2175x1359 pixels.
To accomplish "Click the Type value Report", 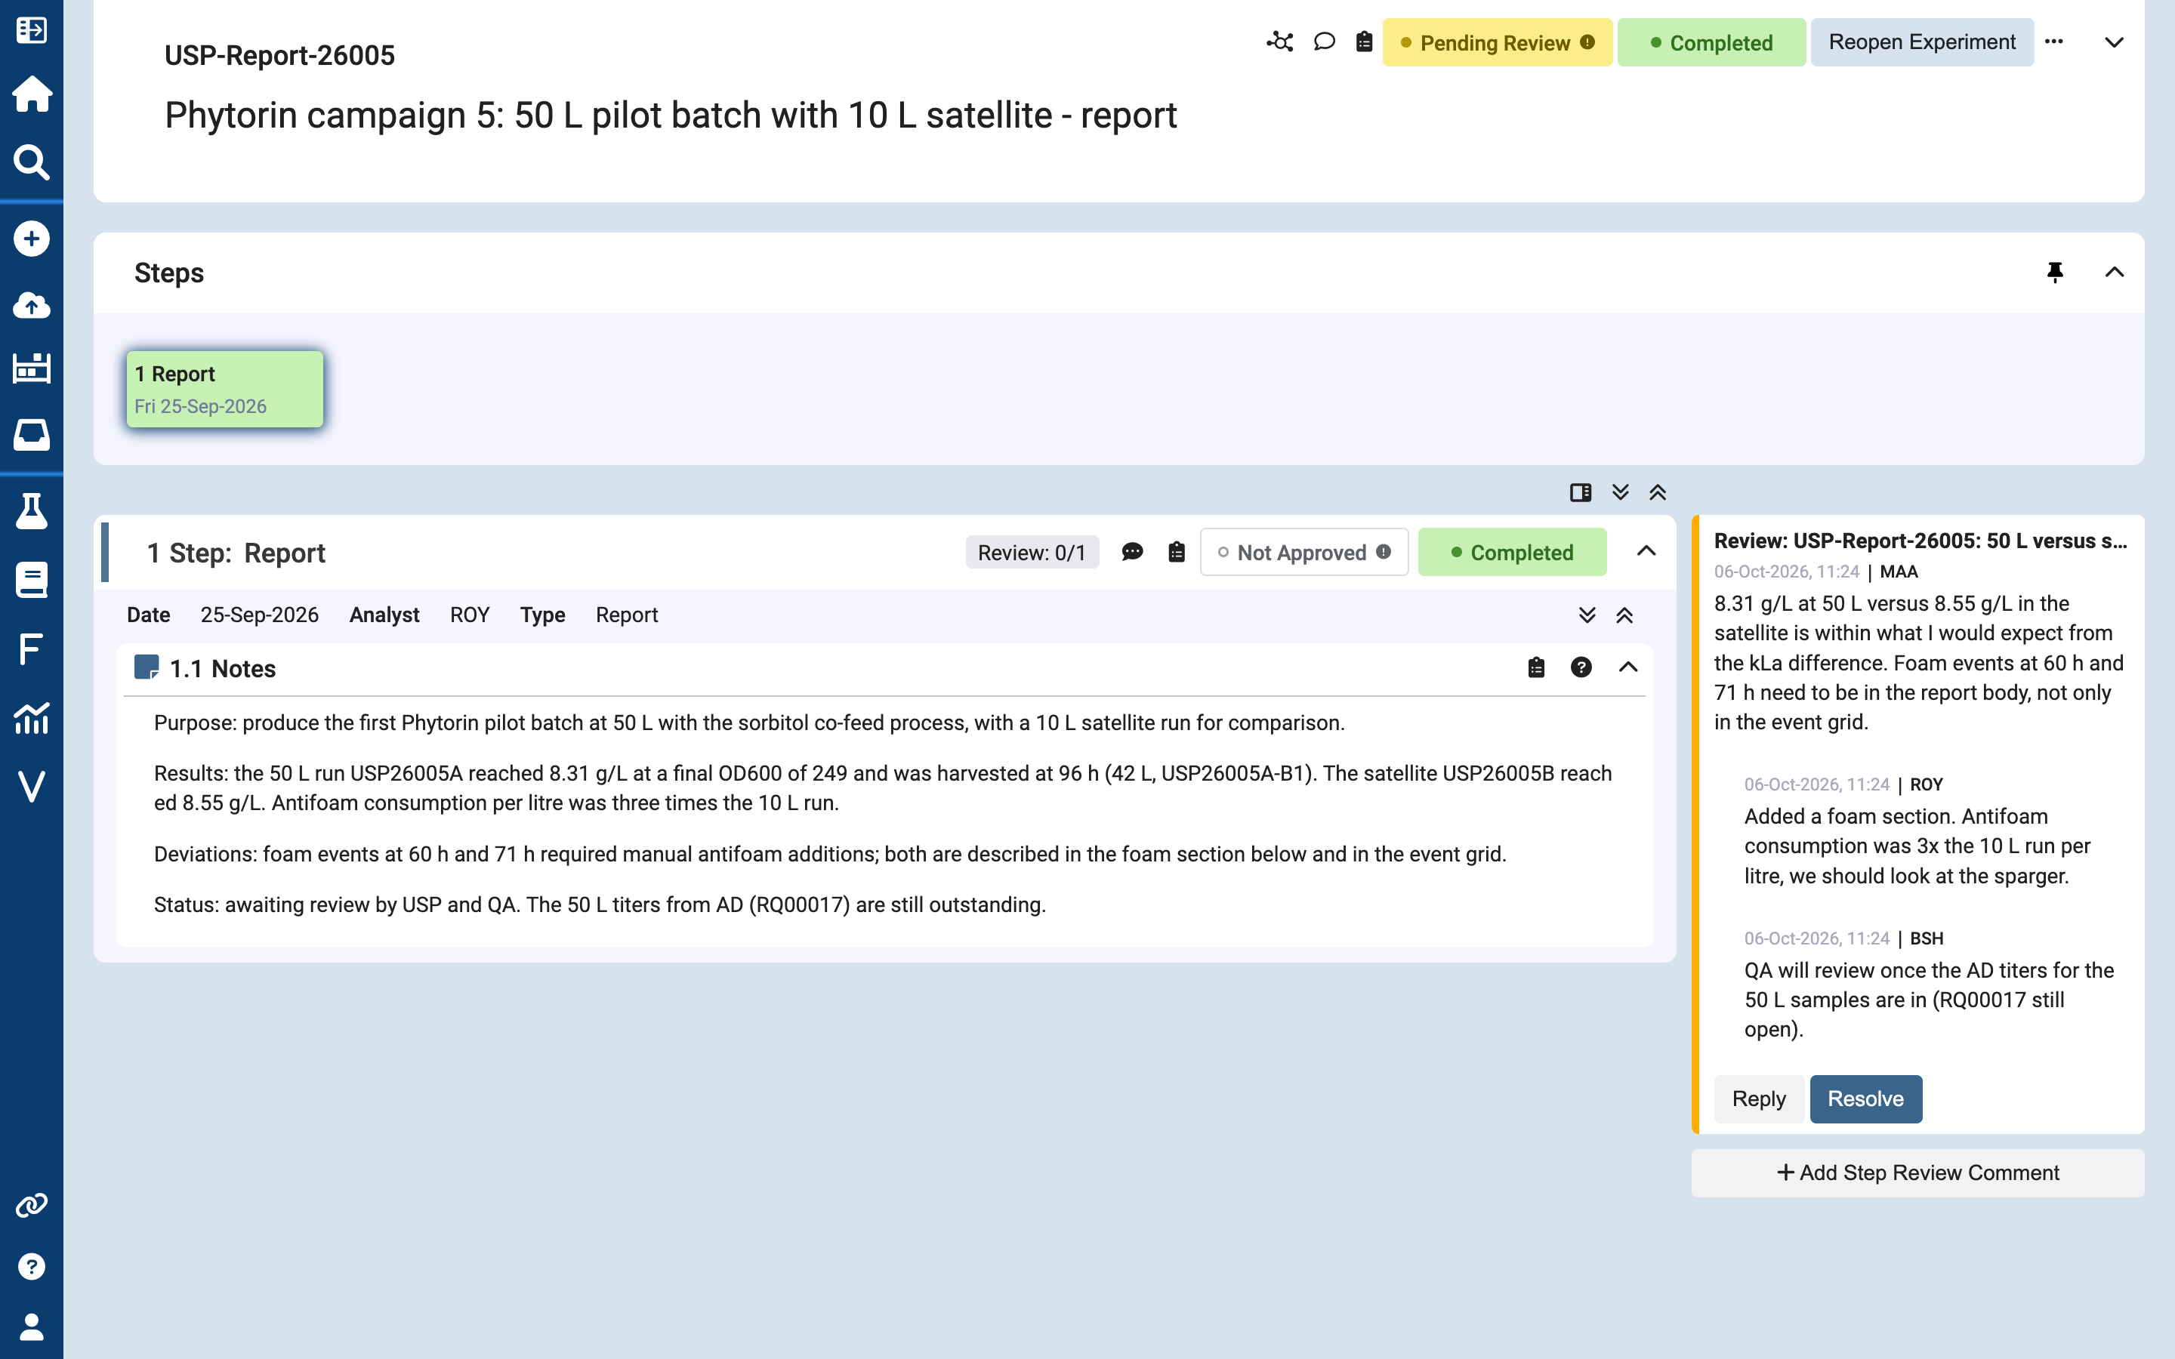I will 626,615.
